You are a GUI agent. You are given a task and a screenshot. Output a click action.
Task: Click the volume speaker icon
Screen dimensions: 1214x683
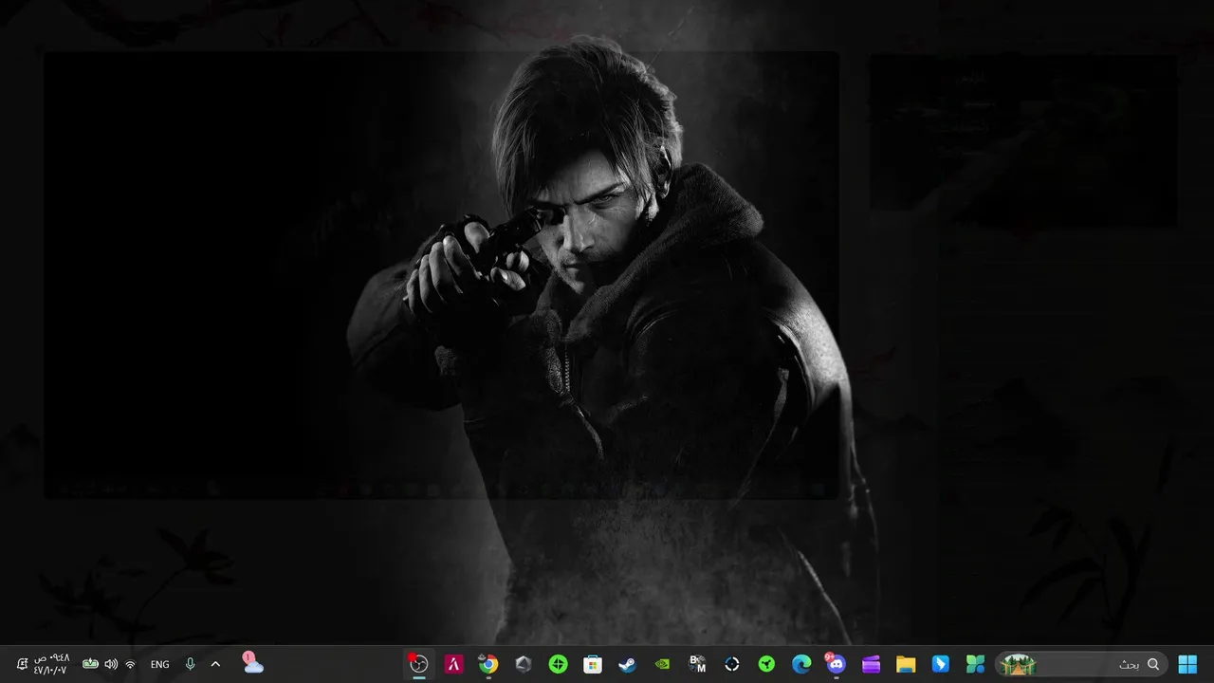[x=111, y=664]
